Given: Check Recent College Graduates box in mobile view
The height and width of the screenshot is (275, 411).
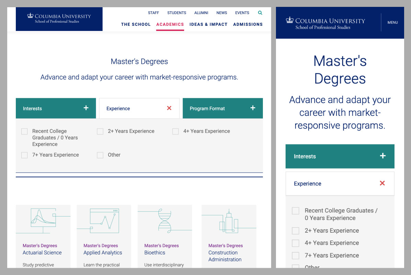Looking at the screenshot, I should point(296,211).
